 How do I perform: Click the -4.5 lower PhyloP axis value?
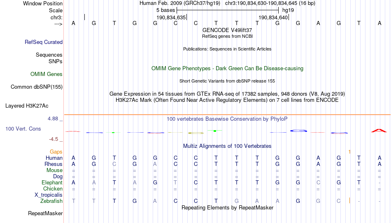click(x=54, y=139)
